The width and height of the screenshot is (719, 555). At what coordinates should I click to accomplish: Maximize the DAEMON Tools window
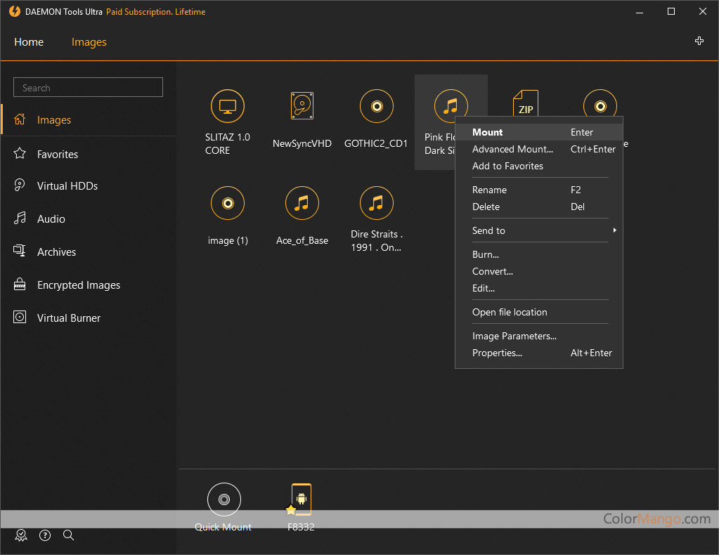671,11
